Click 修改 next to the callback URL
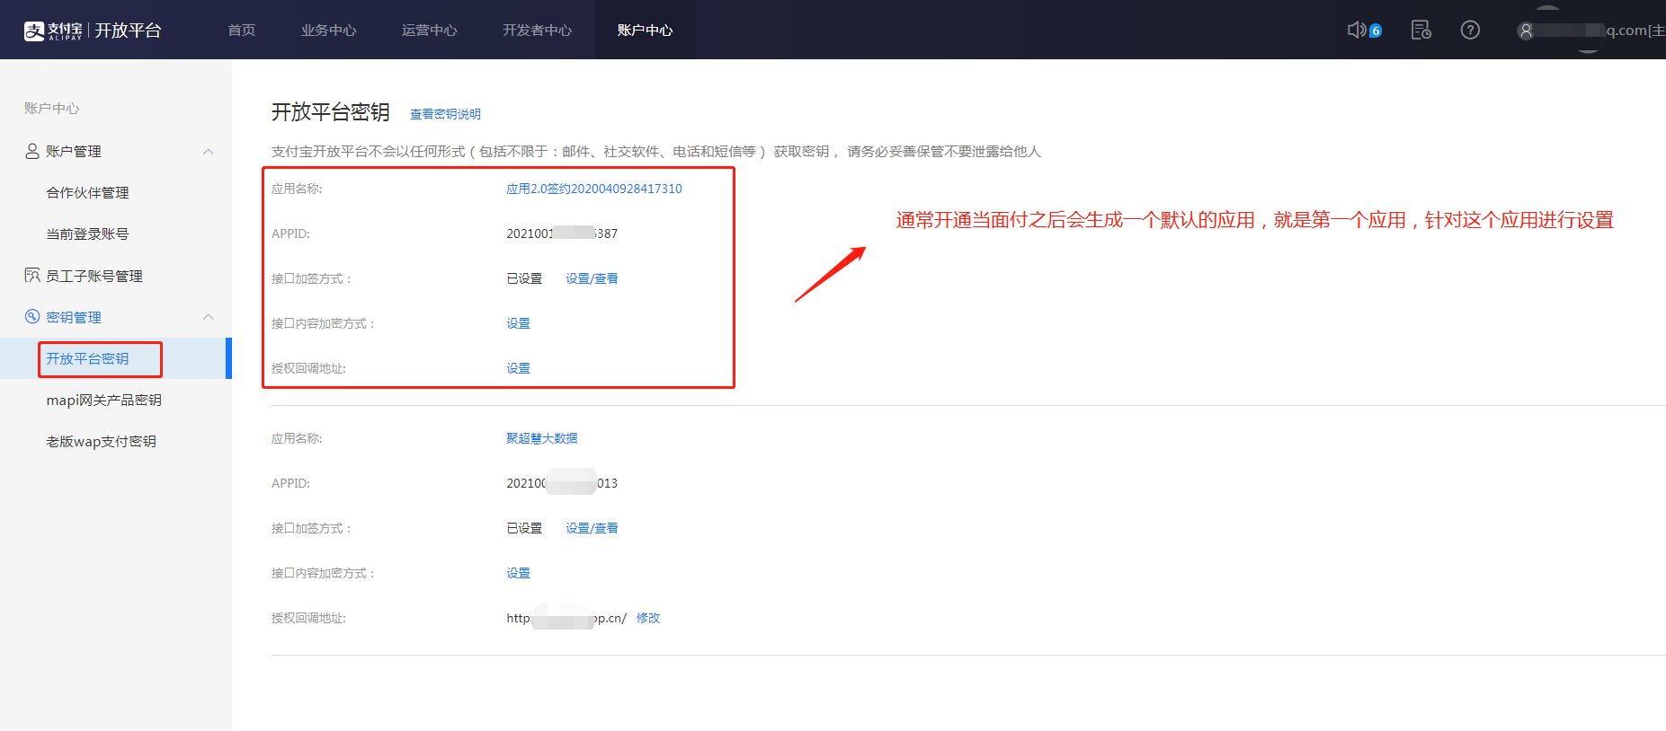The image size is (1666, 731). coord(648,618)
